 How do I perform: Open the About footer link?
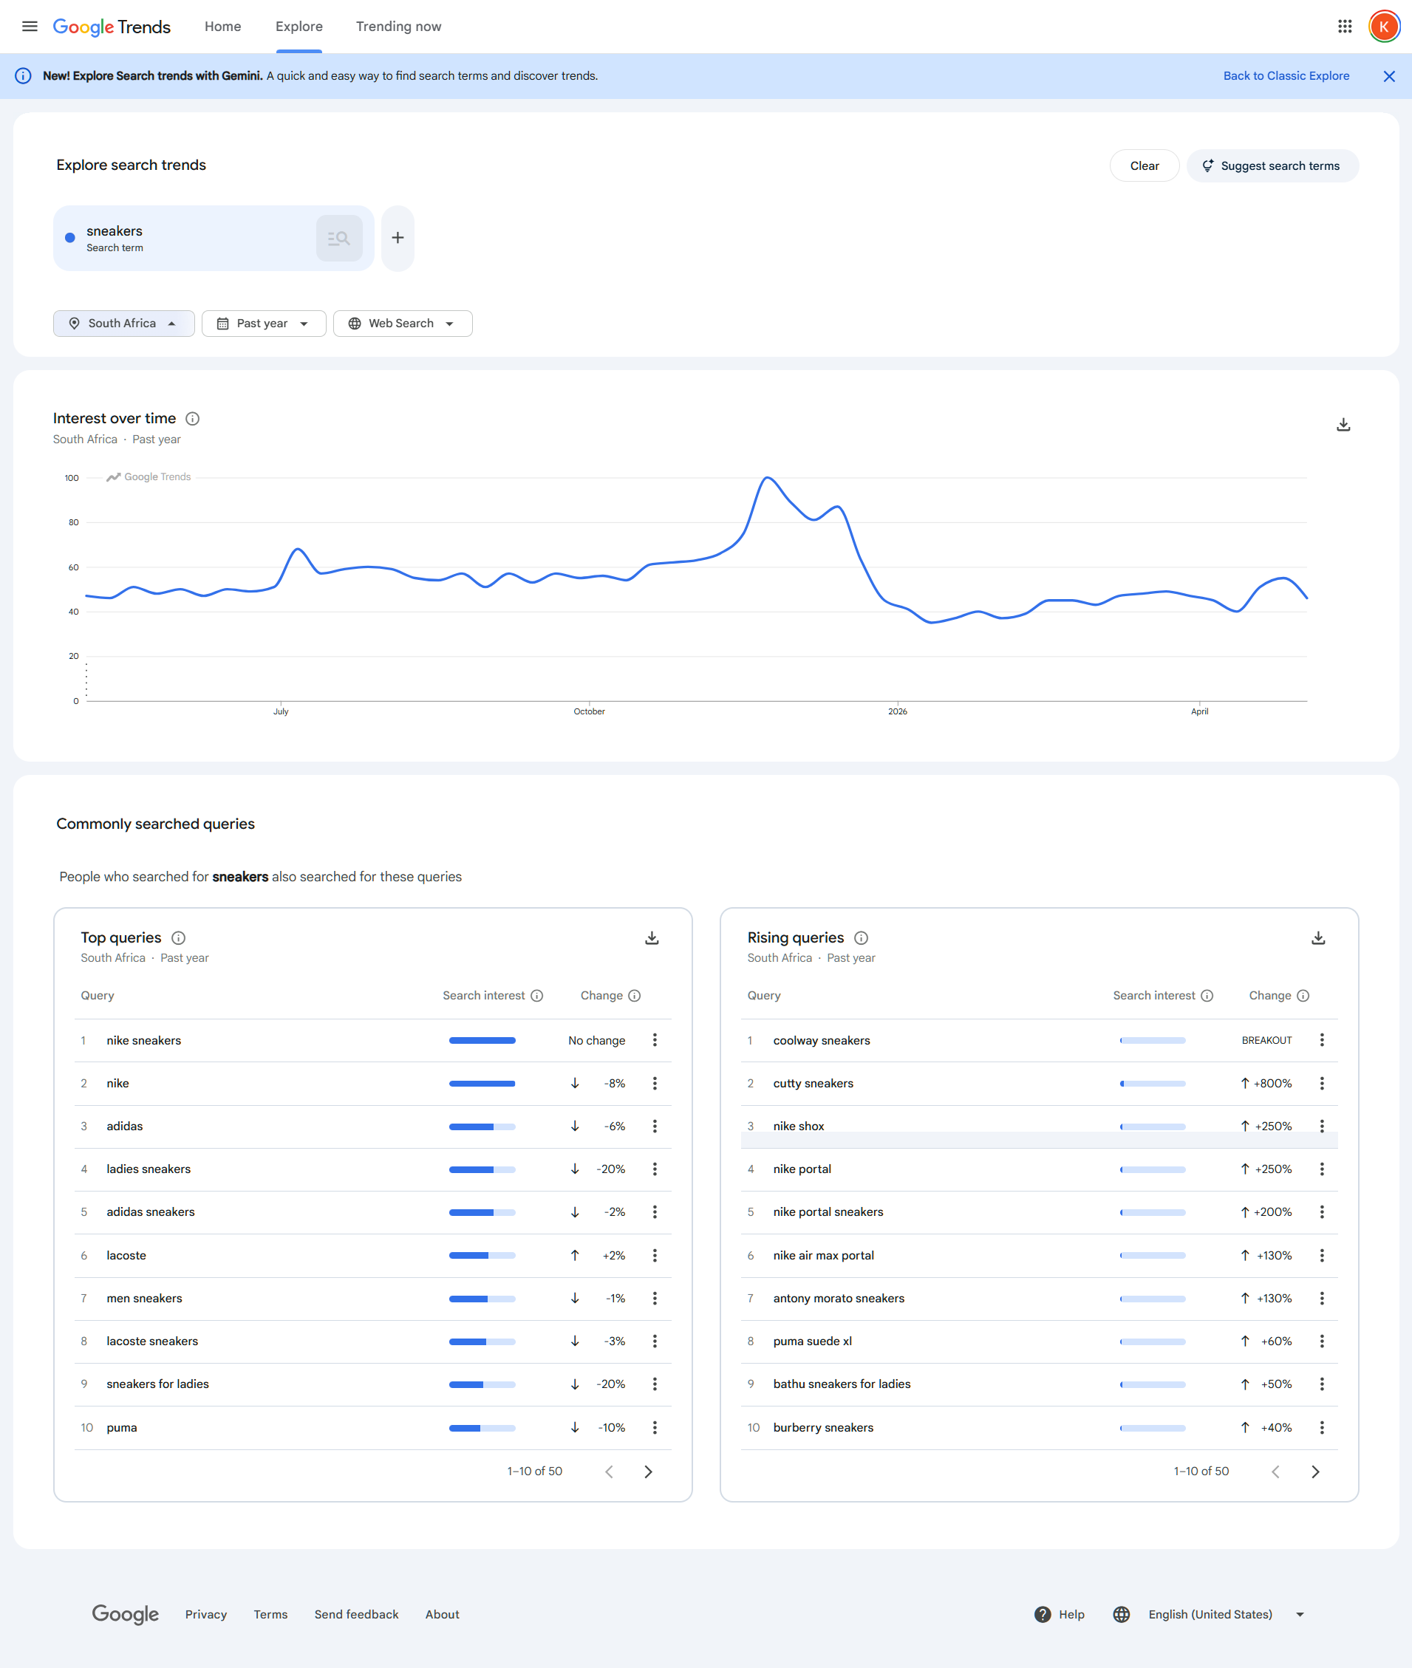point(442,1613)
